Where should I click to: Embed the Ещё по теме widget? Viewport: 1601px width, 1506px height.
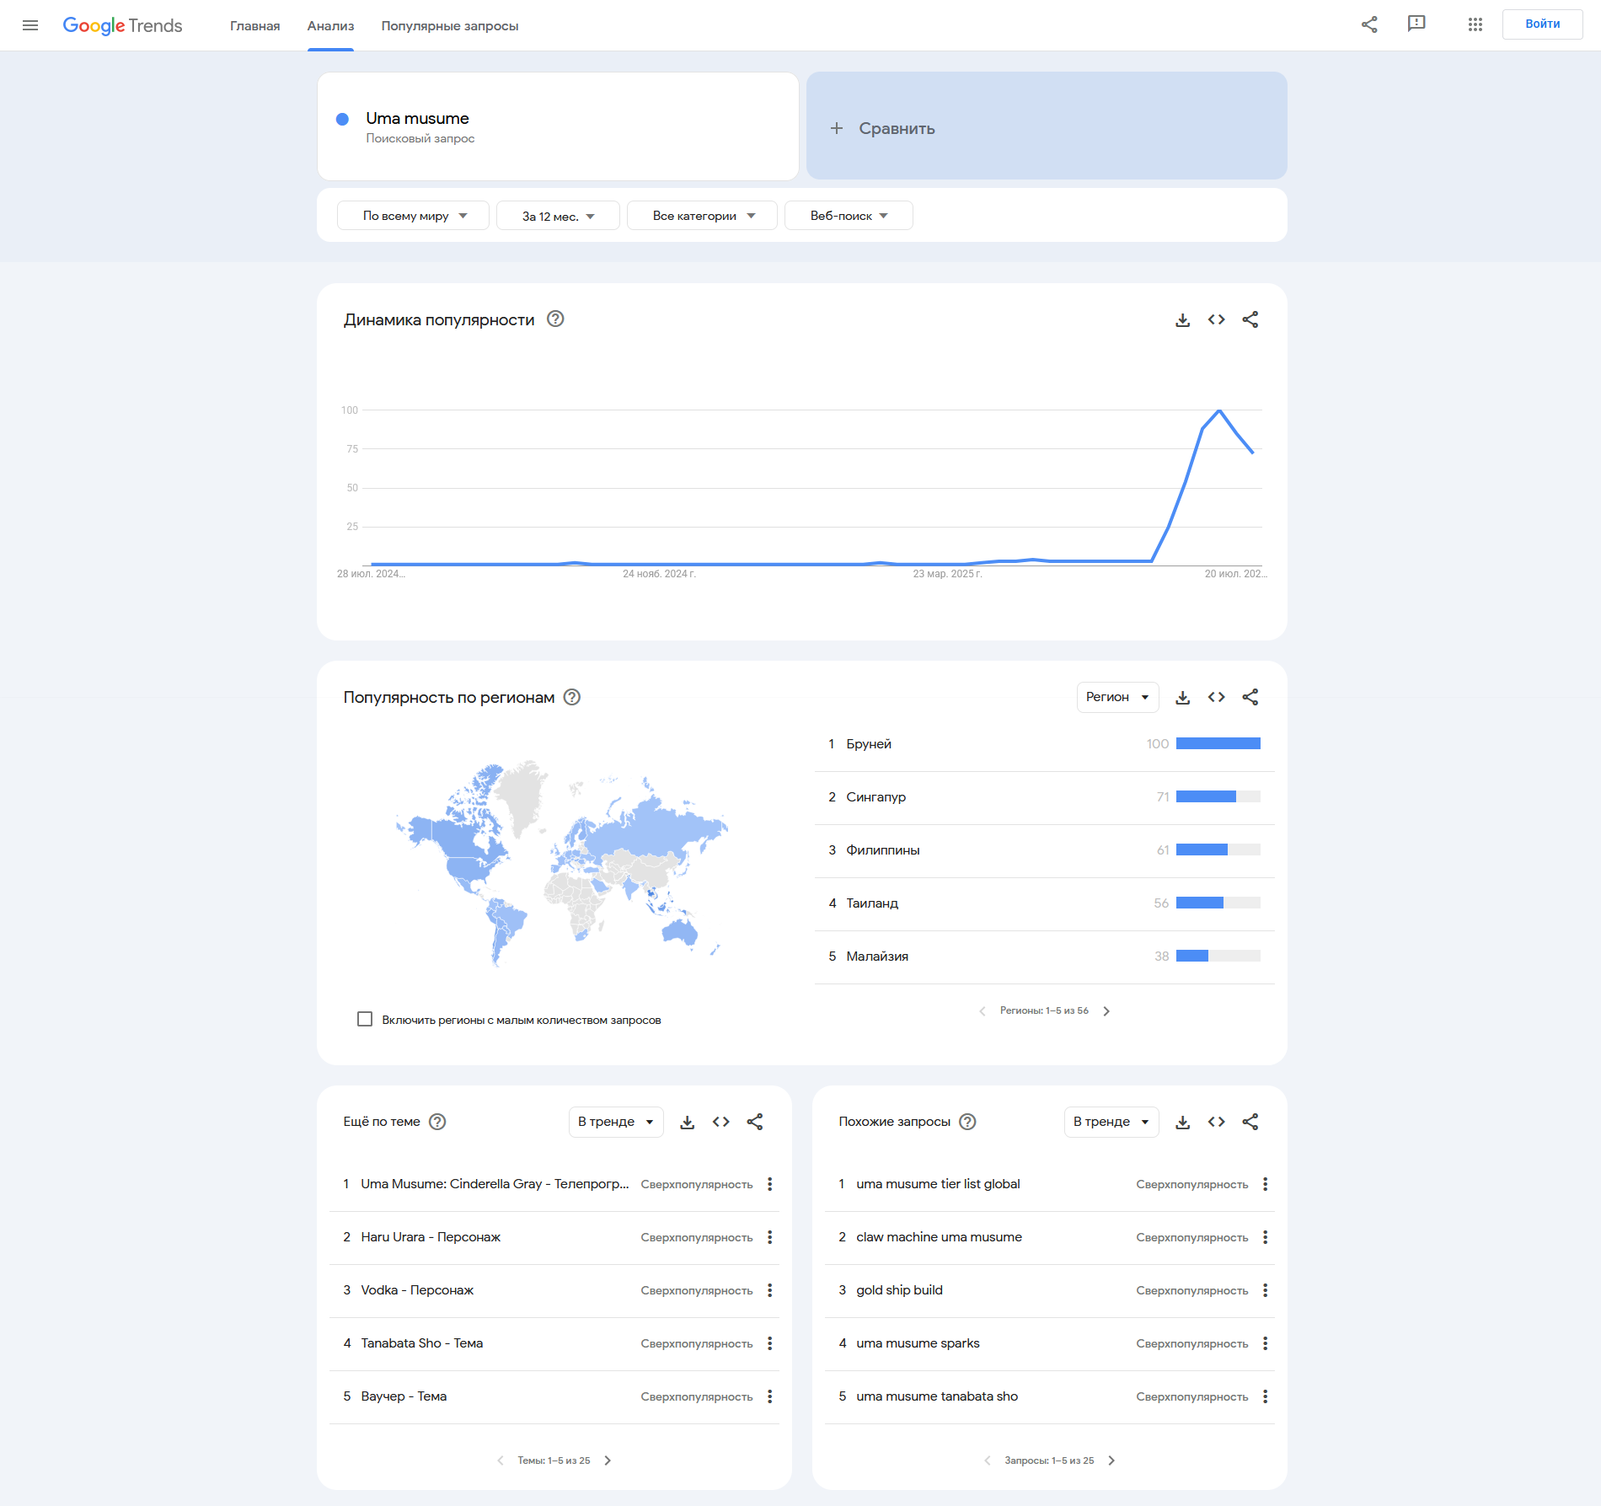pos(721,1122)
